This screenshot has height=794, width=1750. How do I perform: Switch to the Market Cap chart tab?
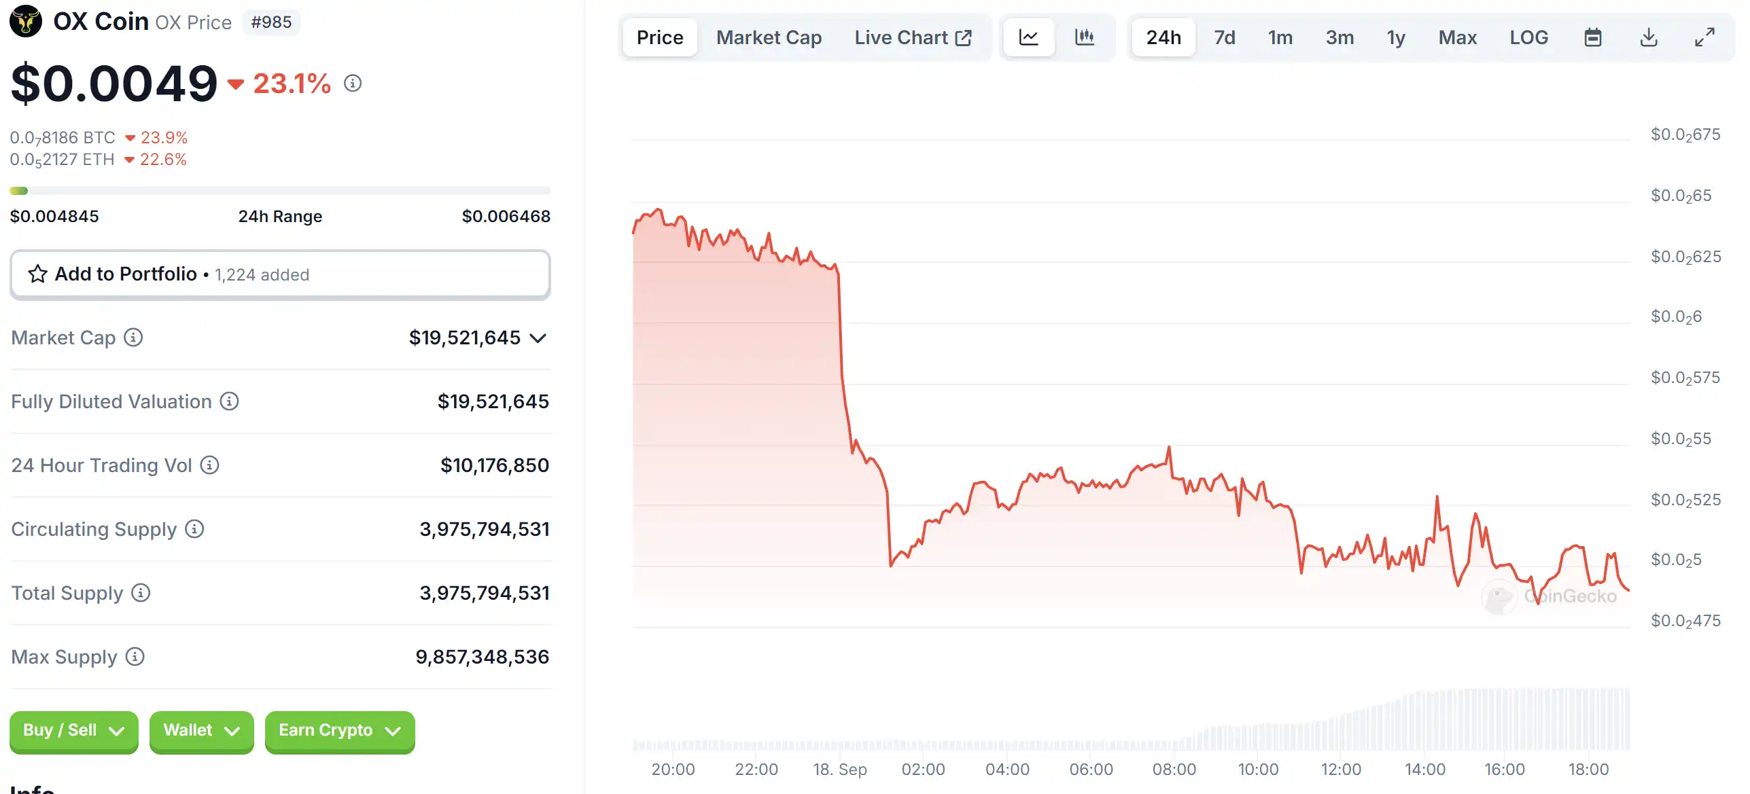click(769, 37)
